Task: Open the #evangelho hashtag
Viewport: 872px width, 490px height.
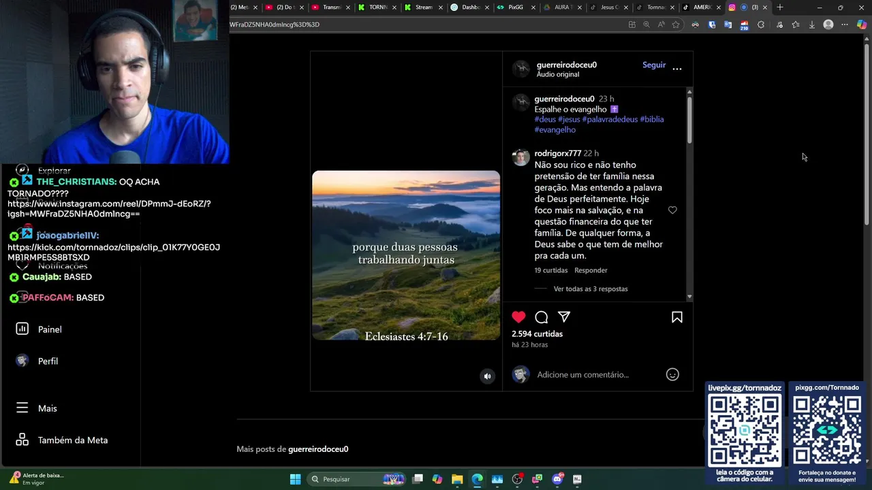Action: pyautogui.click(x=555, y=129)
